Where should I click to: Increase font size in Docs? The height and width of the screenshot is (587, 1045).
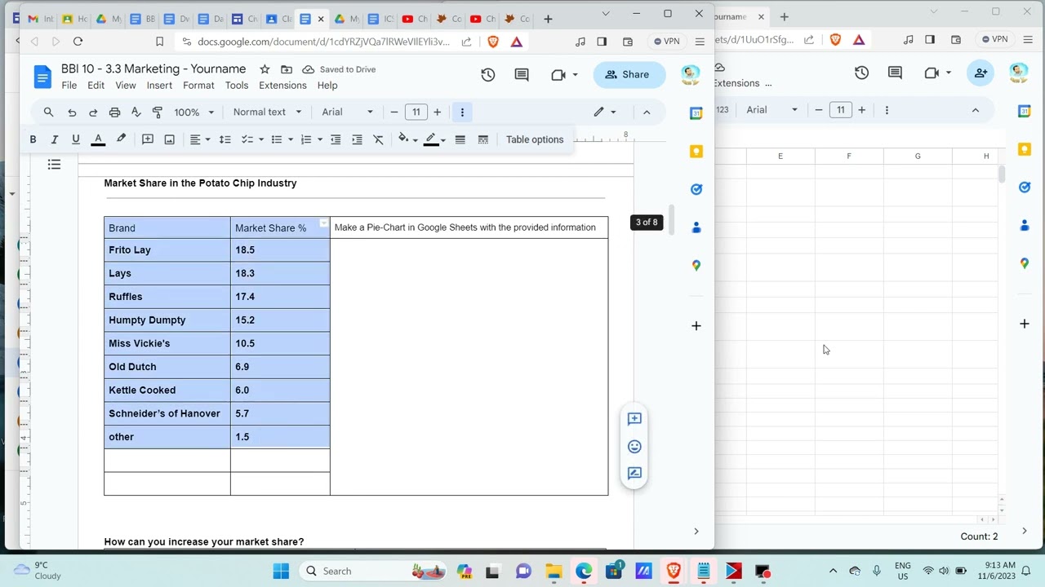[x=438, y=112]
